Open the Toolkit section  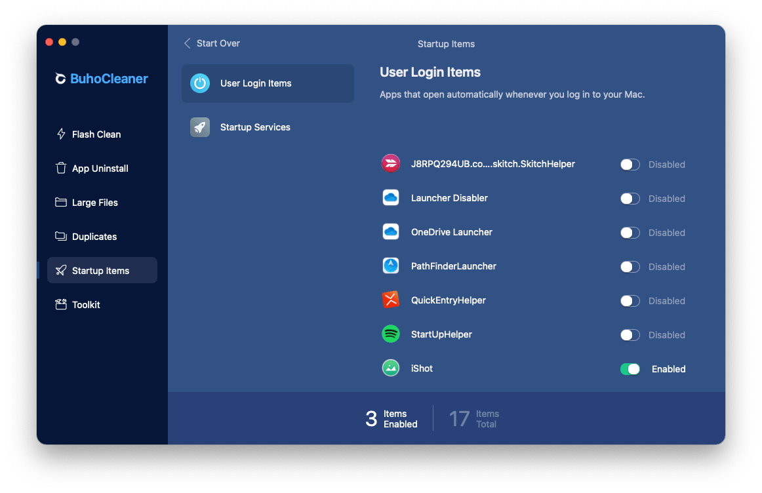click(102, 304)
